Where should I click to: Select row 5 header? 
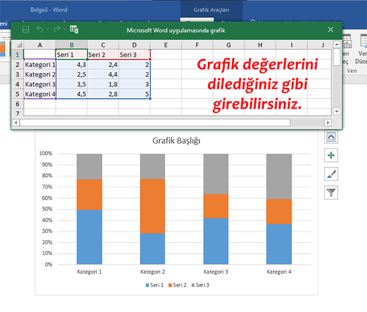point(18,94)
